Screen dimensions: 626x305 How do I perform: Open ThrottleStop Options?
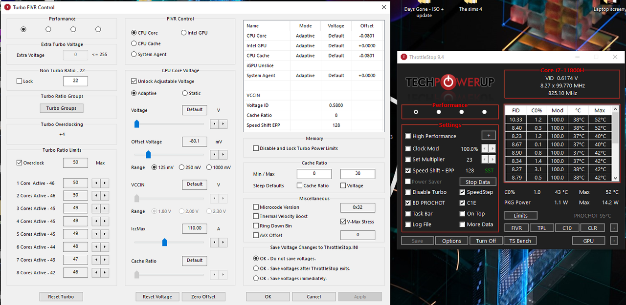(x=451, y=241)
